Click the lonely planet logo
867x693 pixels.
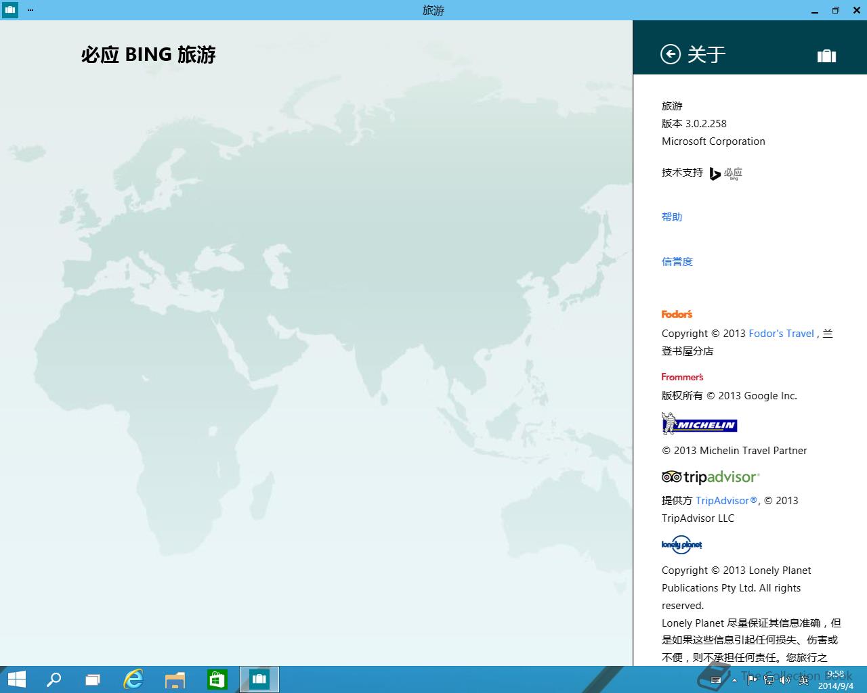click(681, 545)
